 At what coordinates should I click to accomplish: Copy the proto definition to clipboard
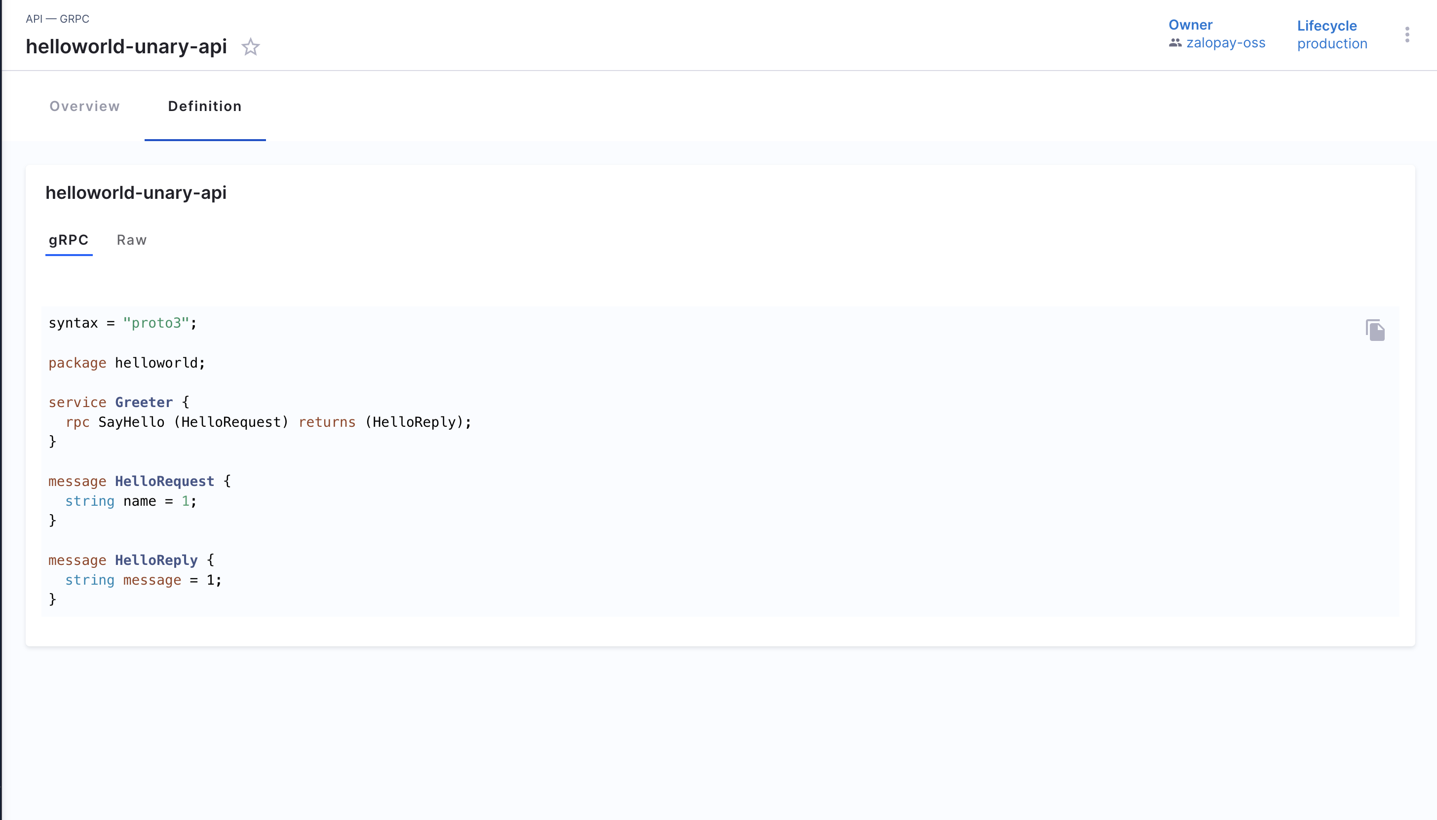[1375, 330]
